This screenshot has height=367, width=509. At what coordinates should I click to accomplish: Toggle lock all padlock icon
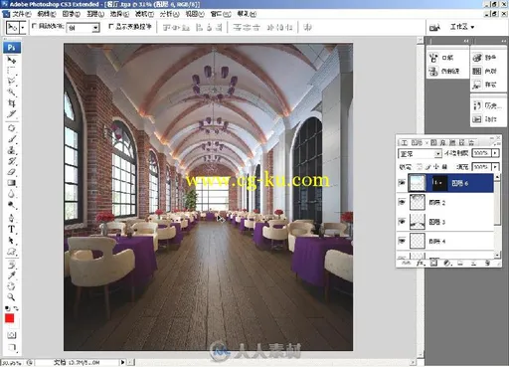[x=444, y=166]
